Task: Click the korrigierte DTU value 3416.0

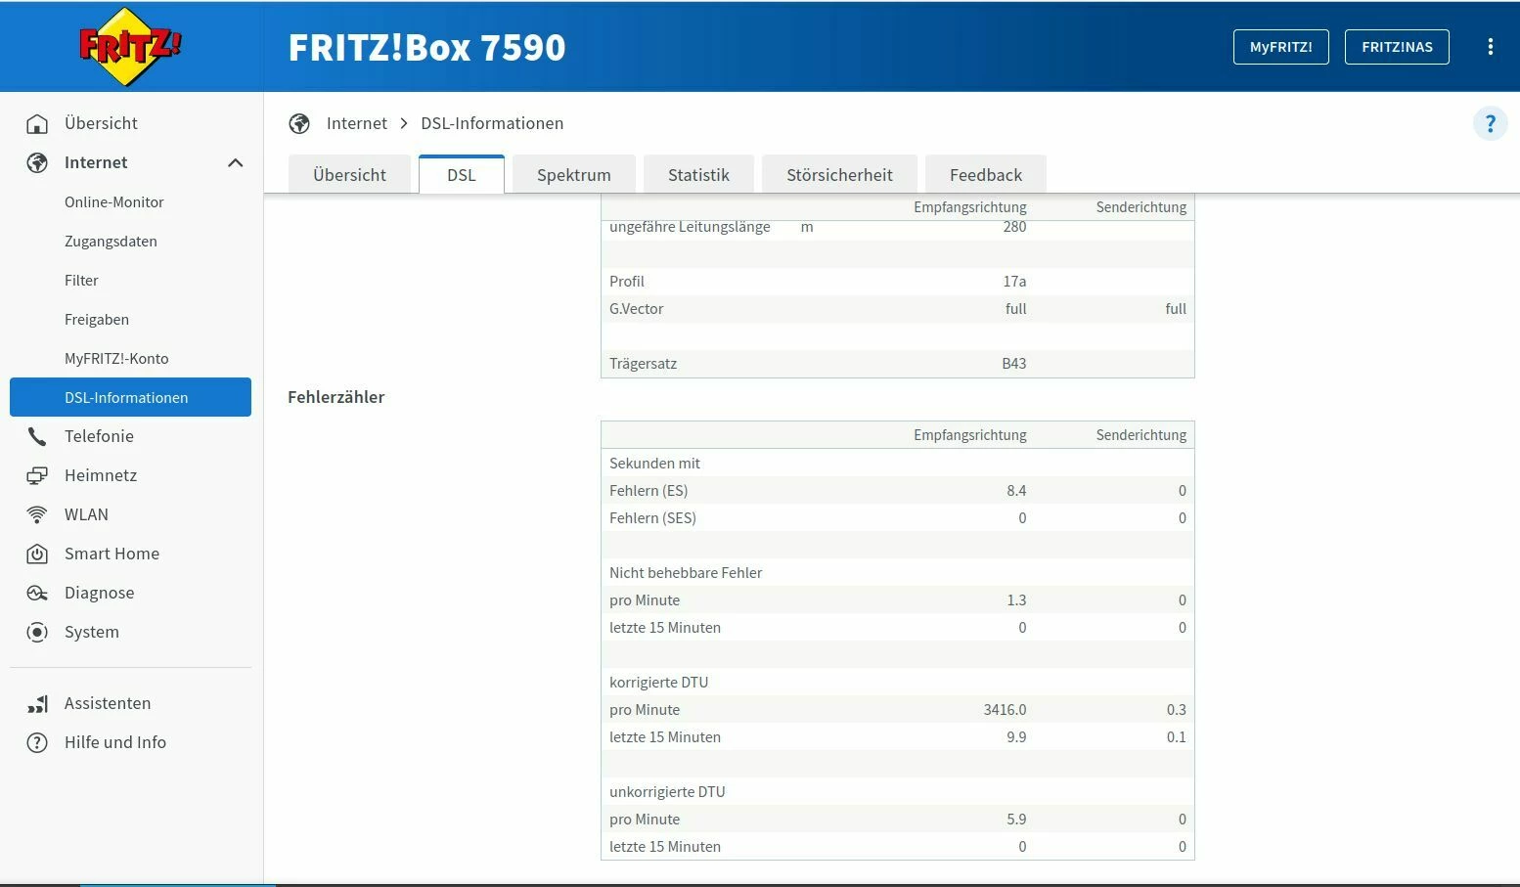Action: tap(1005, 710)
